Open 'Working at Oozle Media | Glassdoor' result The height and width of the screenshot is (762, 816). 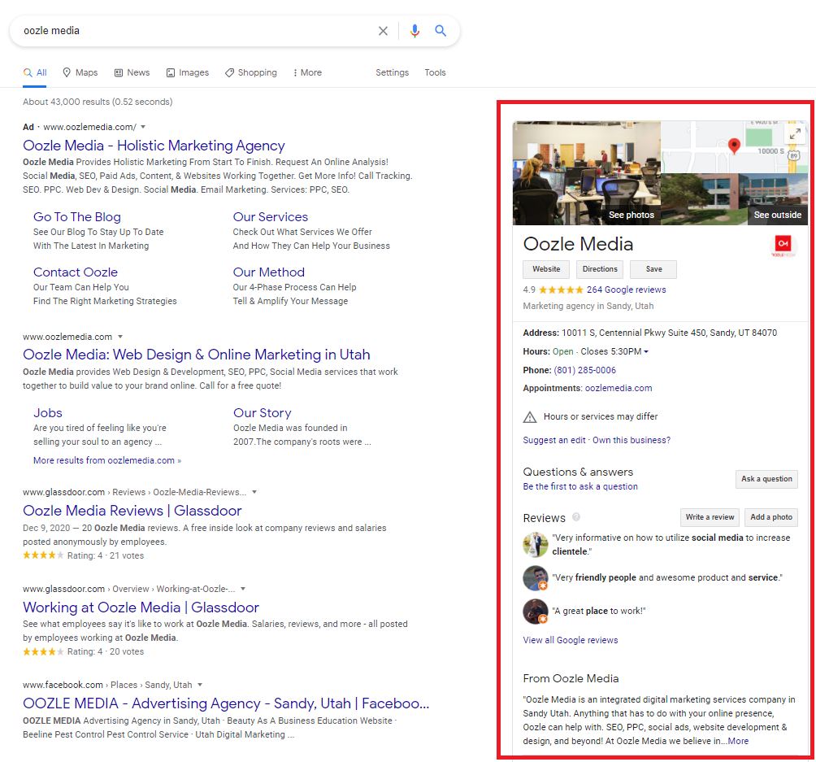141,607
